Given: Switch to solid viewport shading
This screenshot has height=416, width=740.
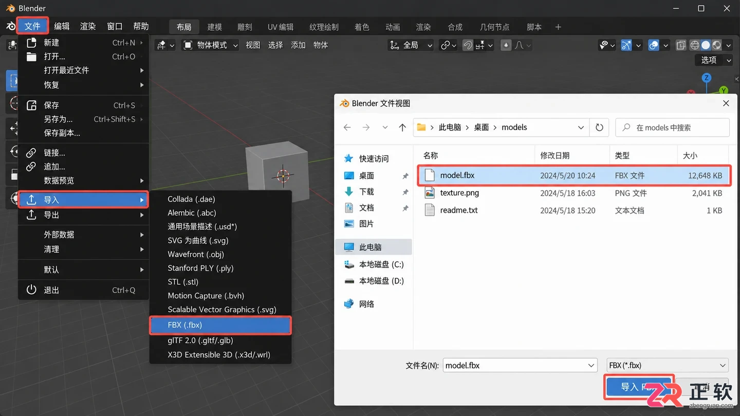Looking at the screenshot, I should 706,45.
